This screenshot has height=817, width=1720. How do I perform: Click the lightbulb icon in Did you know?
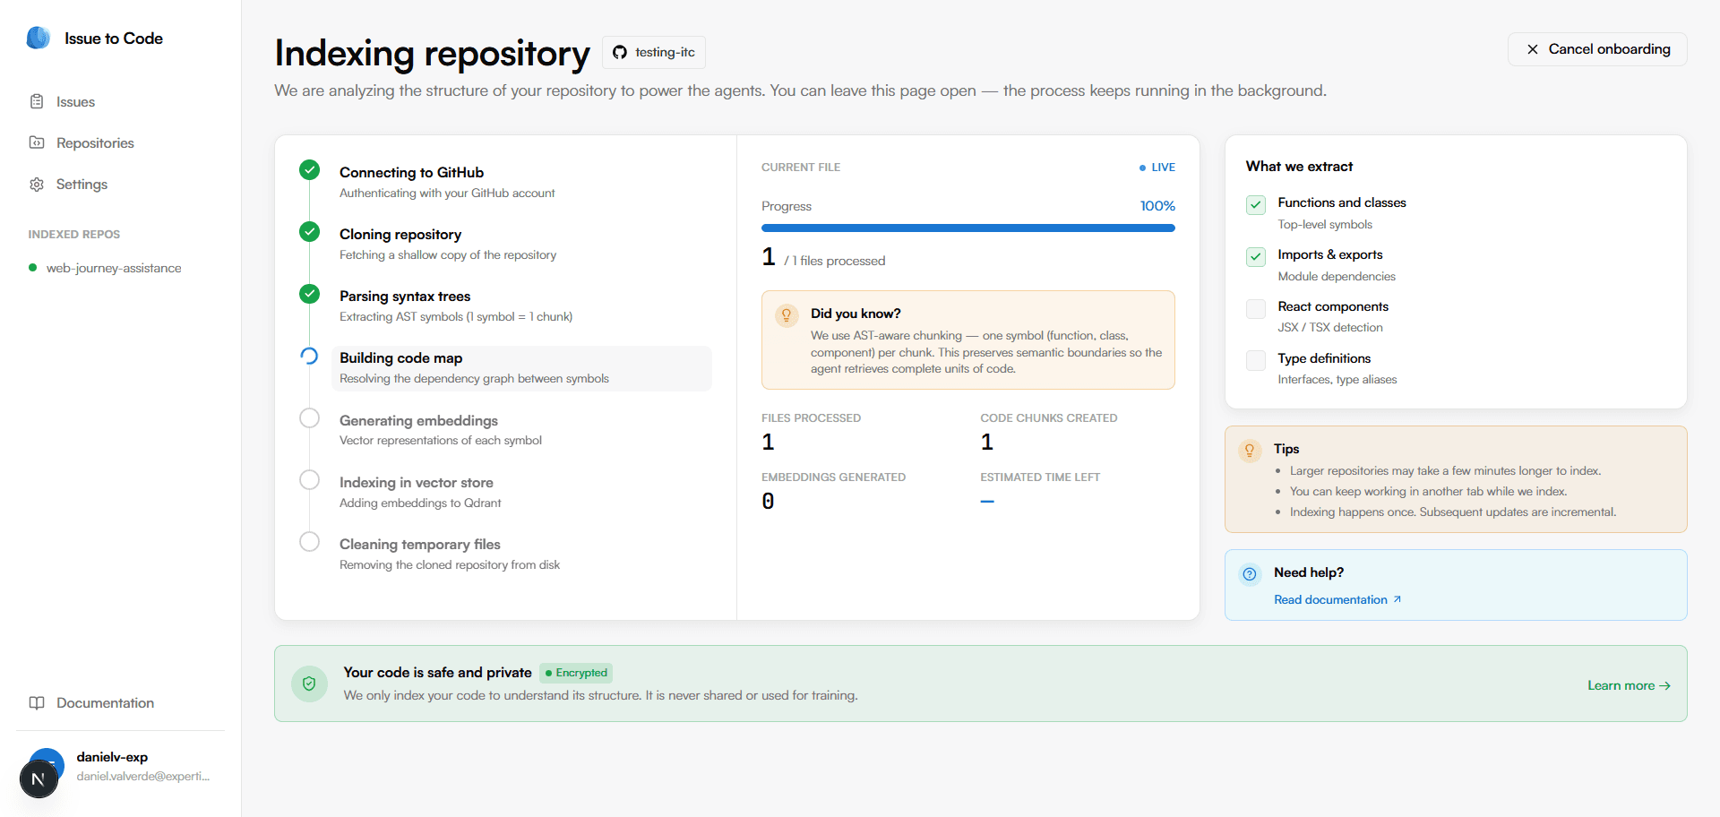pyautogui.click(x=787, y=315)
